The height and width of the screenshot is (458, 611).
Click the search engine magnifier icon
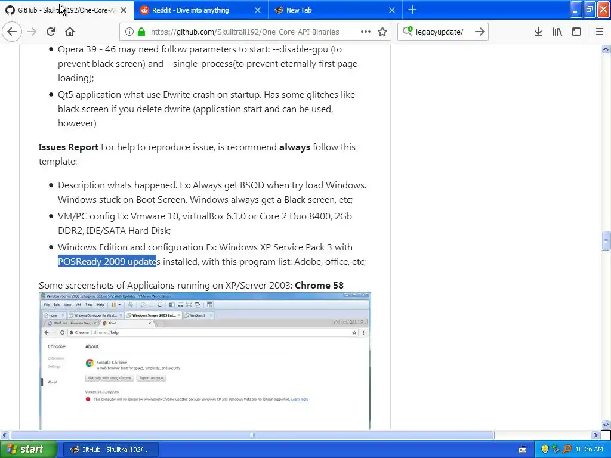click(407, 31)
